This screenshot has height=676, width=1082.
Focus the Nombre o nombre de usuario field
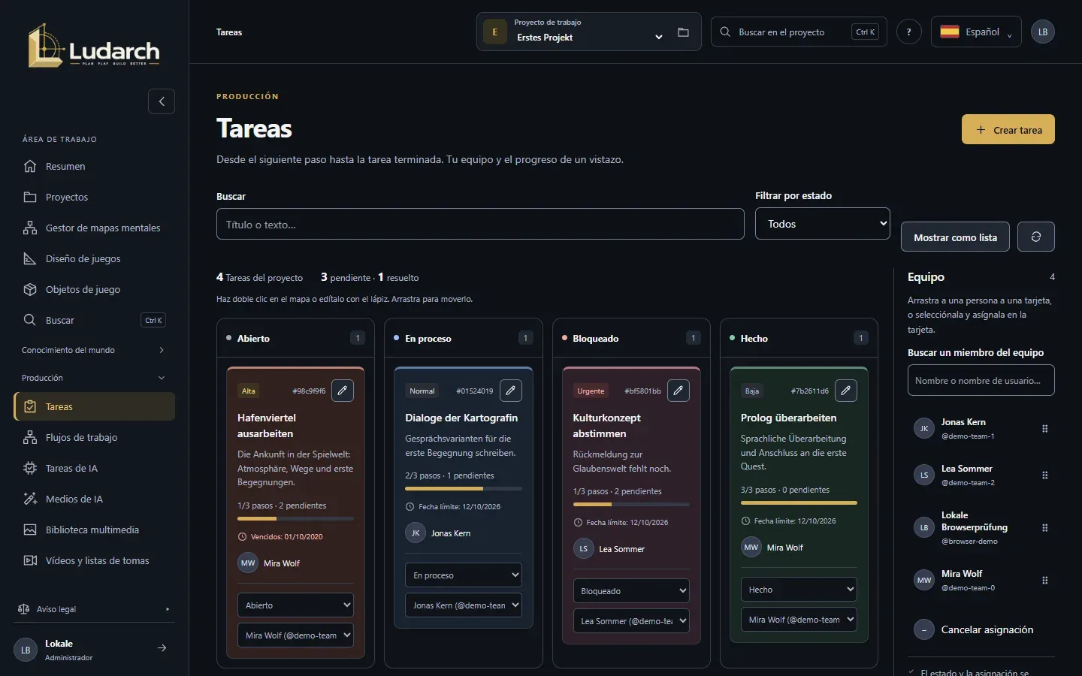981,380
